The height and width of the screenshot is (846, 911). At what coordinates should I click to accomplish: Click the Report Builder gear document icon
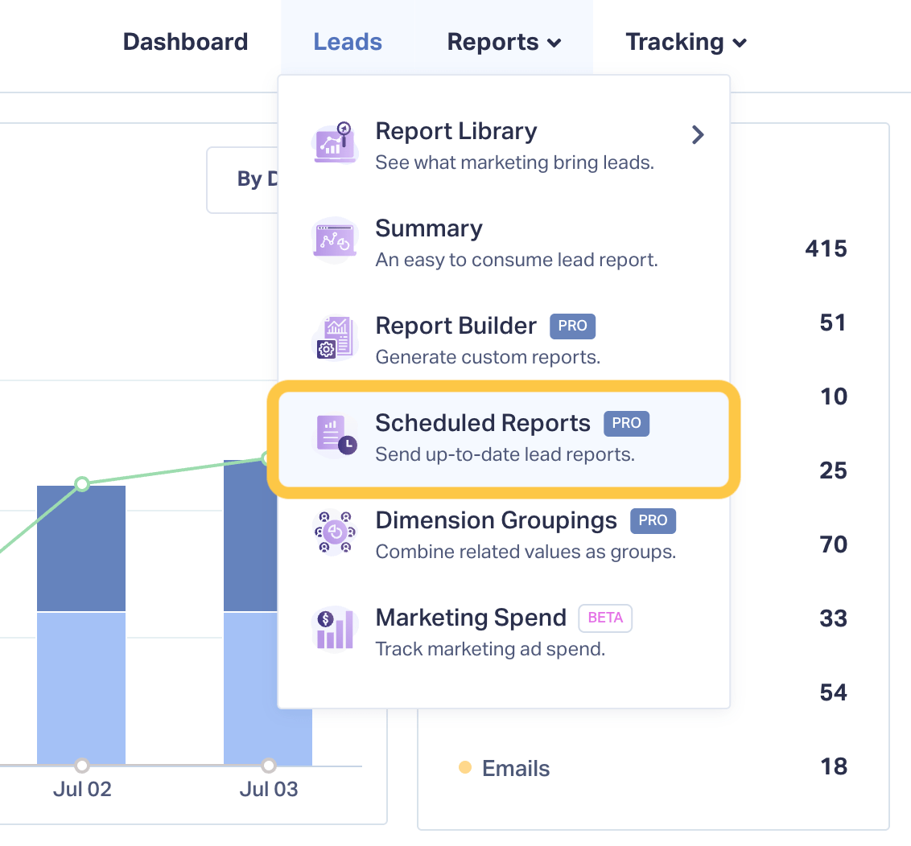click(336, 338)
